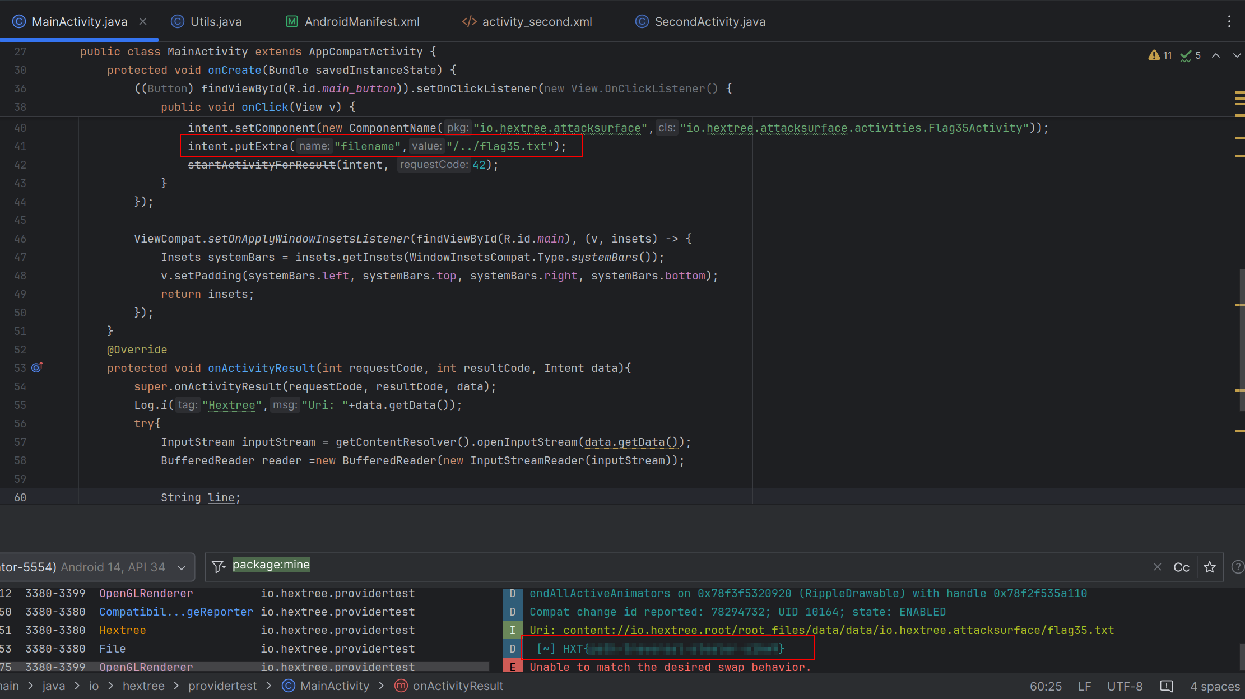Click the HXT flag log line
Viewport: 1245px width, 699px height.
[661, 649]
